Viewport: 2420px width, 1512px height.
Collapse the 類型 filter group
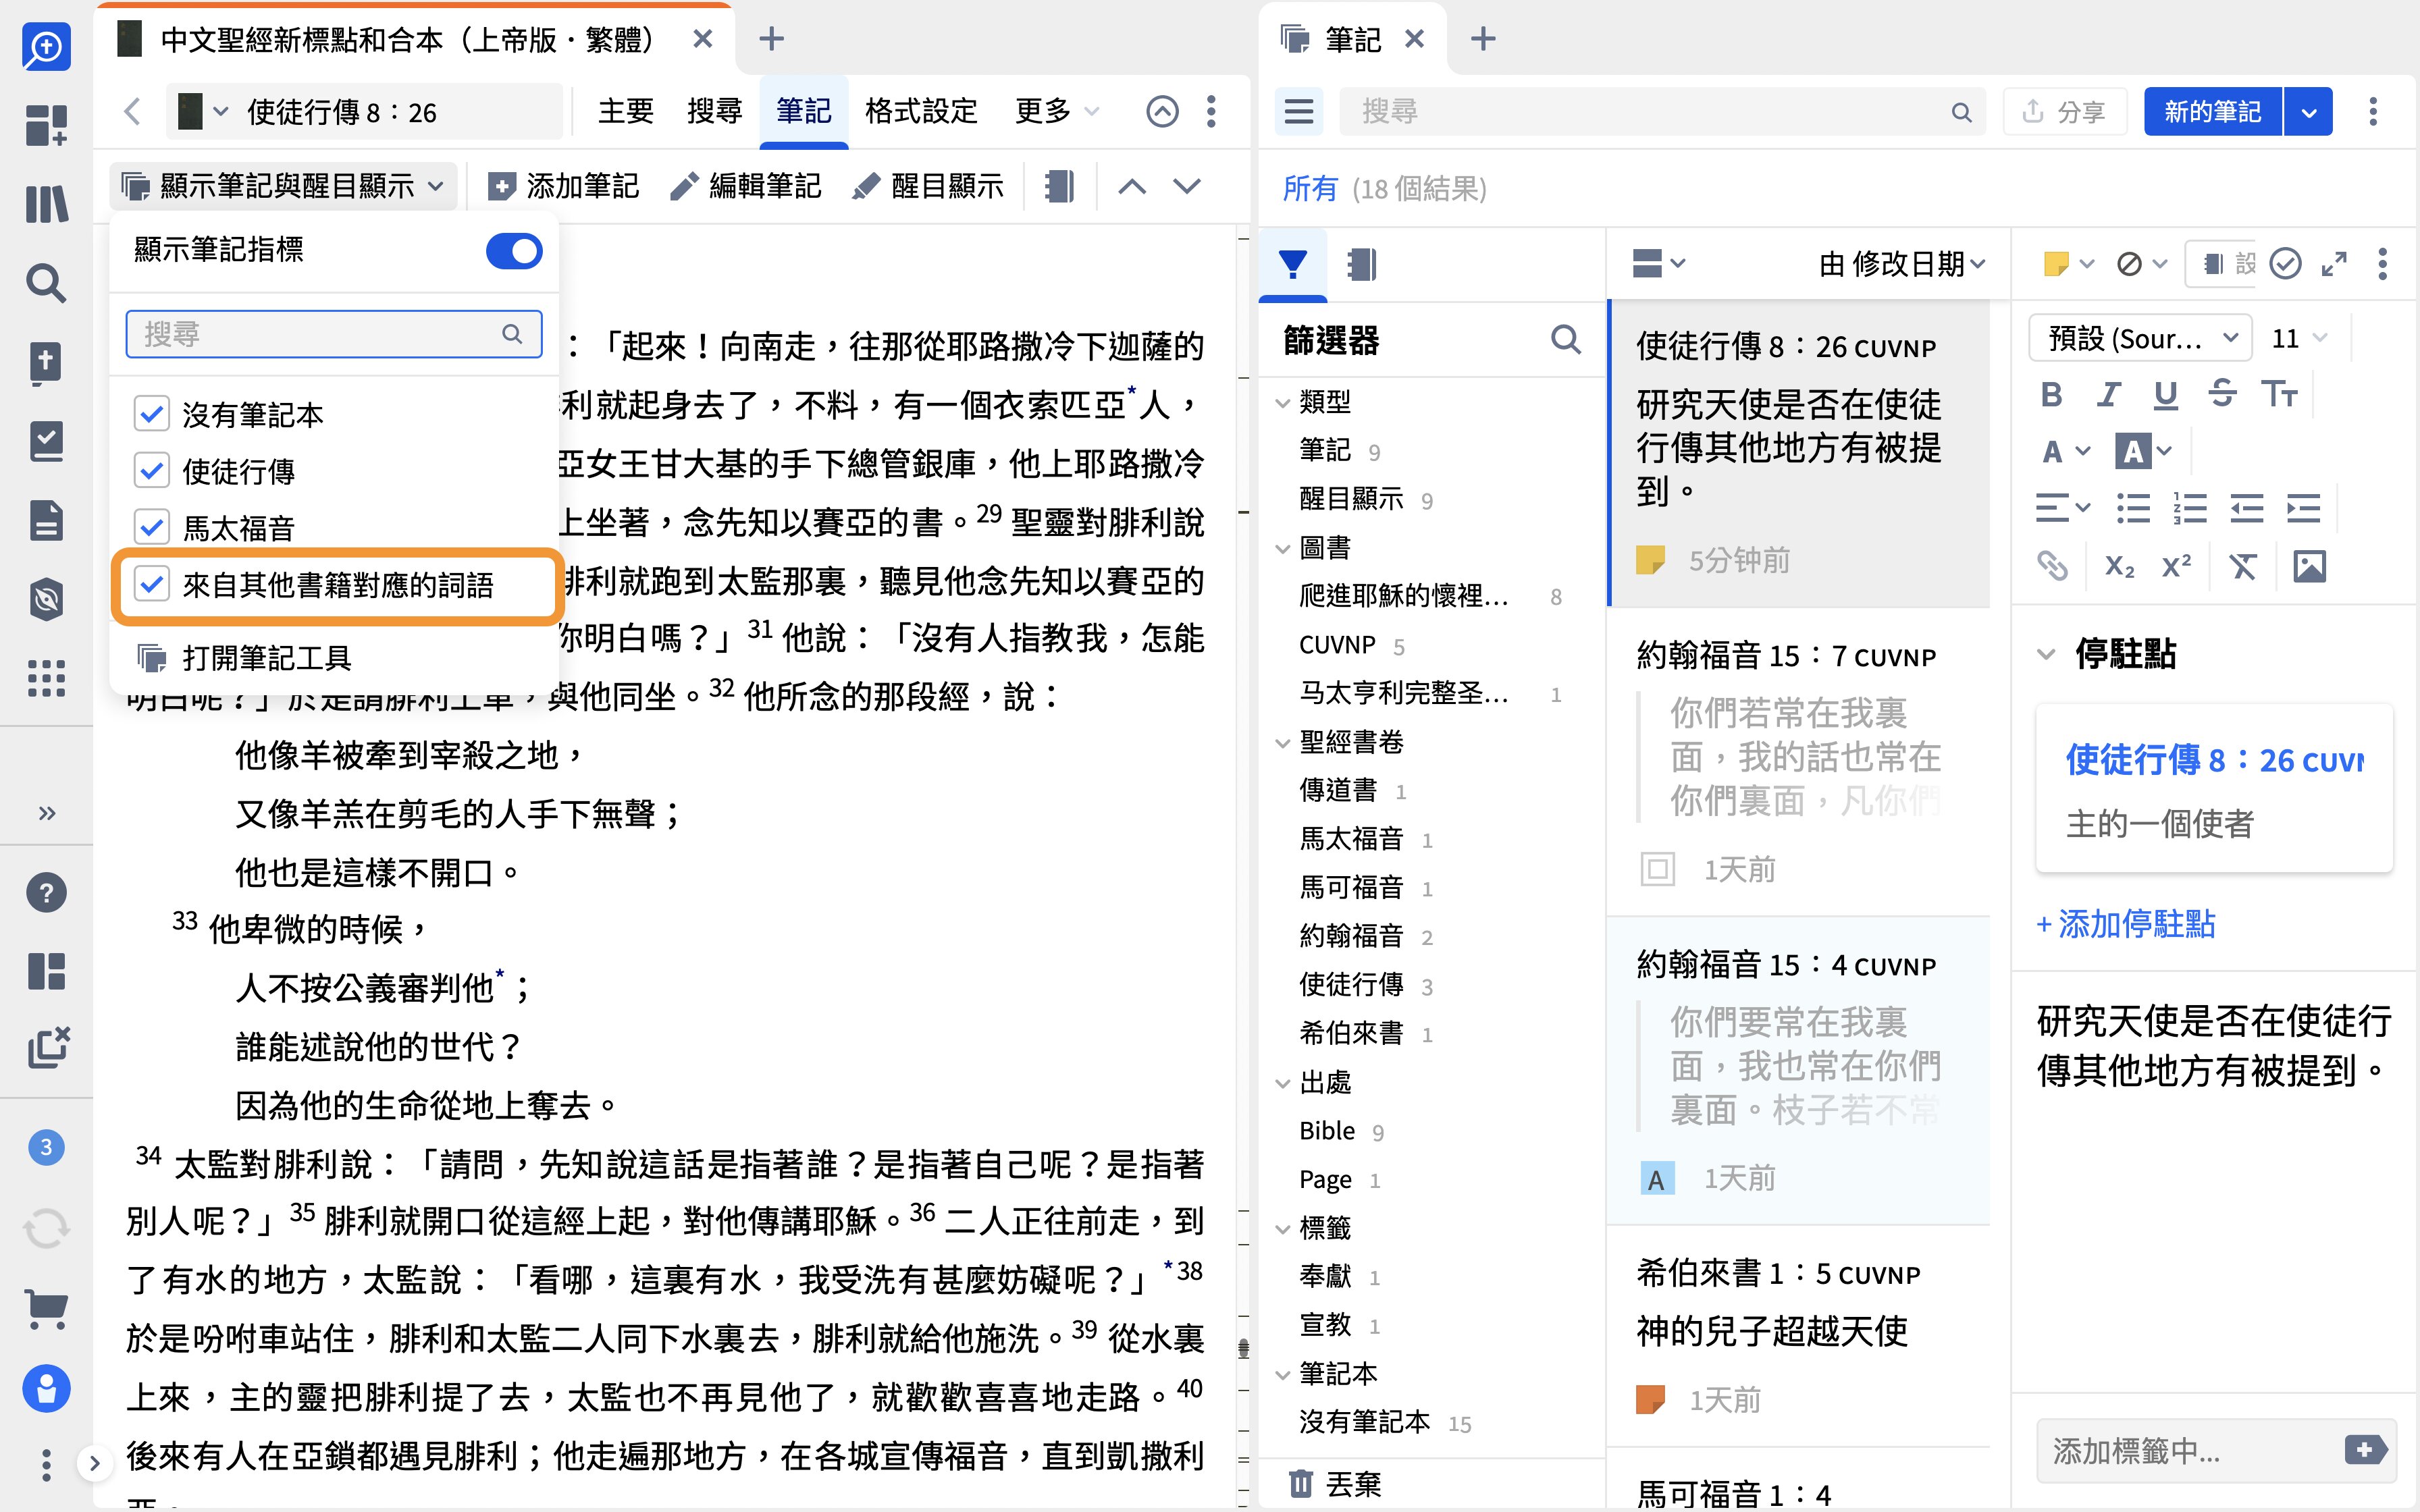tap(1283, 403)
